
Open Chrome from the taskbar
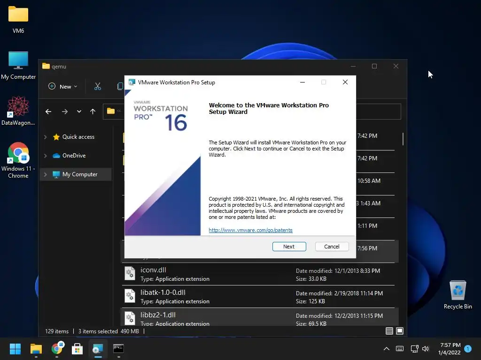coord(57,349)
